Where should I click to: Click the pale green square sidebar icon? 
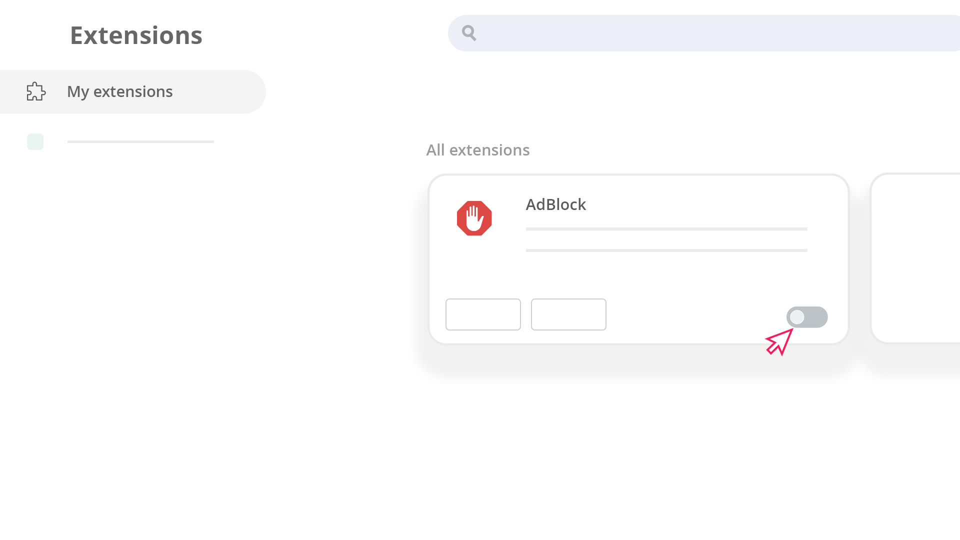35,141
